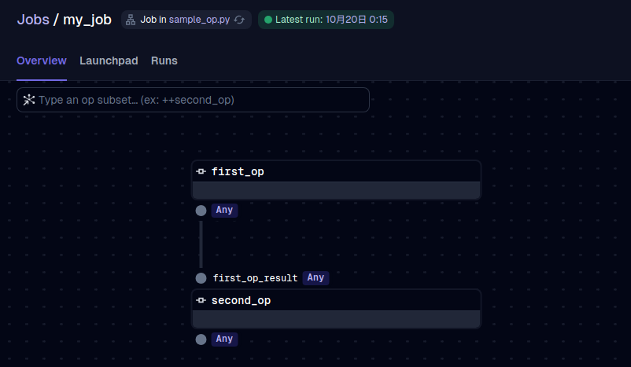Open the Jobs breadcrumb link
631x367 pixels.
(x=33, y=20)
